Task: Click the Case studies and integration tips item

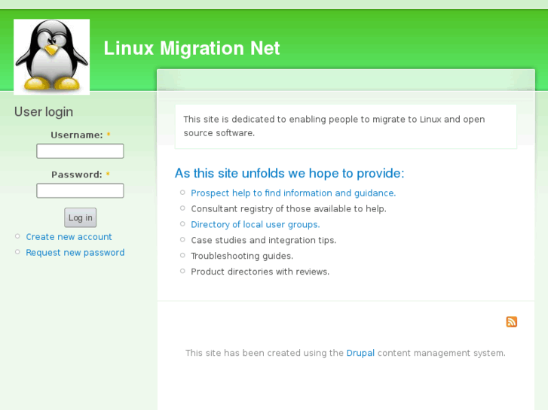Action: (x=264, y=241)
